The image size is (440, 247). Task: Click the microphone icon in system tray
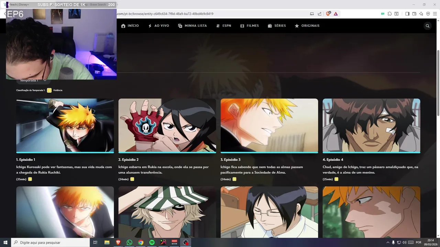coord(393,243)
